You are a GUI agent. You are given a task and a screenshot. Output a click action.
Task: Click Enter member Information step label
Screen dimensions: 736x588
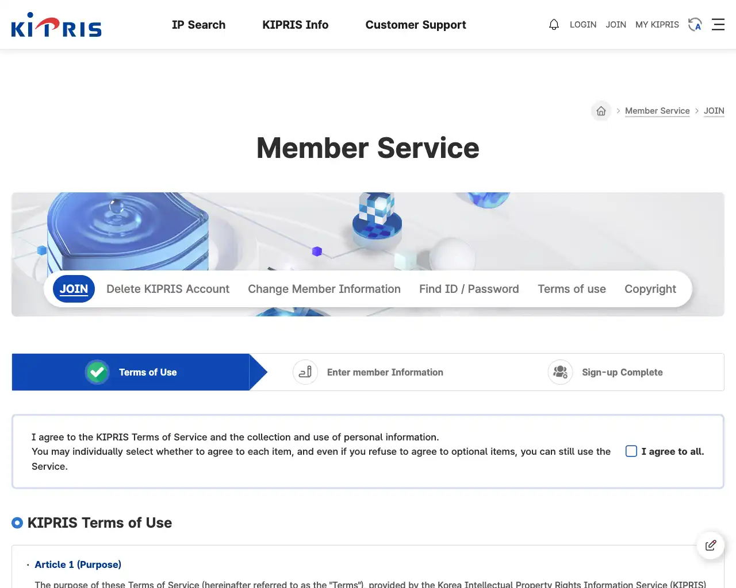(x=385, y=372)
